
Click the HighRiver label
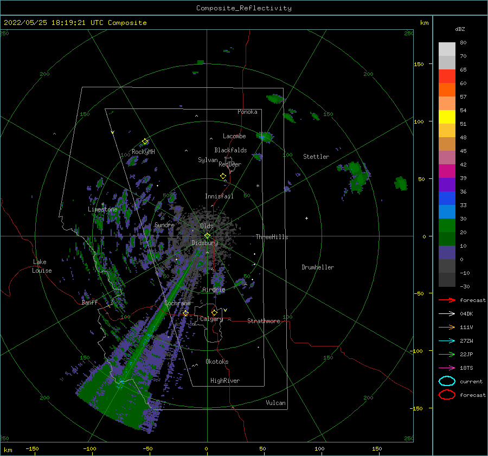224,381
